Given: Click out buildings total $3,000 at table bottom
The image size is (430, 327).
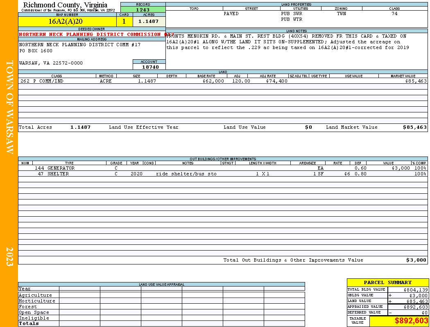Looking at the screenshot, I should 416,260.
